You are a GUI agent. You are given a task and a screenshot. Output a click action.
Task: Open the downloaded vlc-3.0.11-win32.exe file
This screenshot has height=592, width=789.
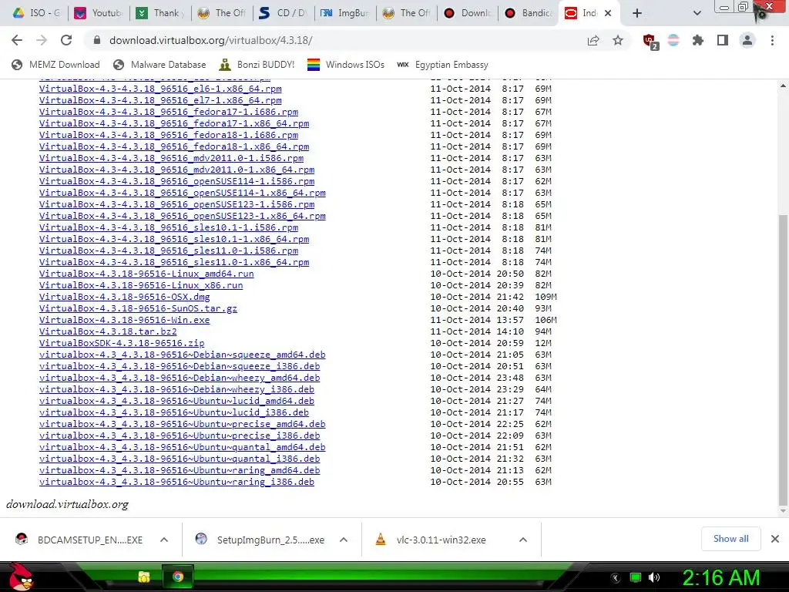coord(431,540)
